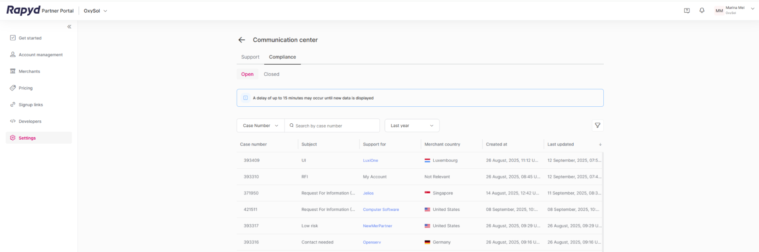Click the back arrow beside Communication center
Viewport: 759px width, 252px height.
coord(241,40)
